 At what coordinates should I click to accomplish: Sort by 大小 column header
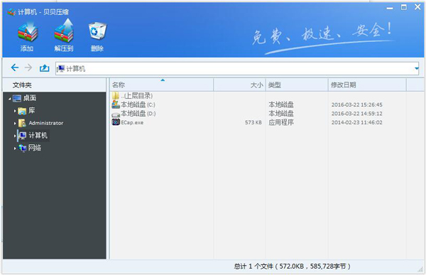coord(240,85)
